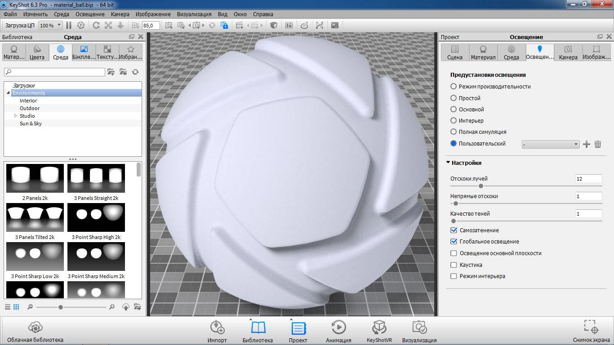Adjust the Shadow quality (Качество теней) slider
Screen dimensions: 614x345
[453, 221]
